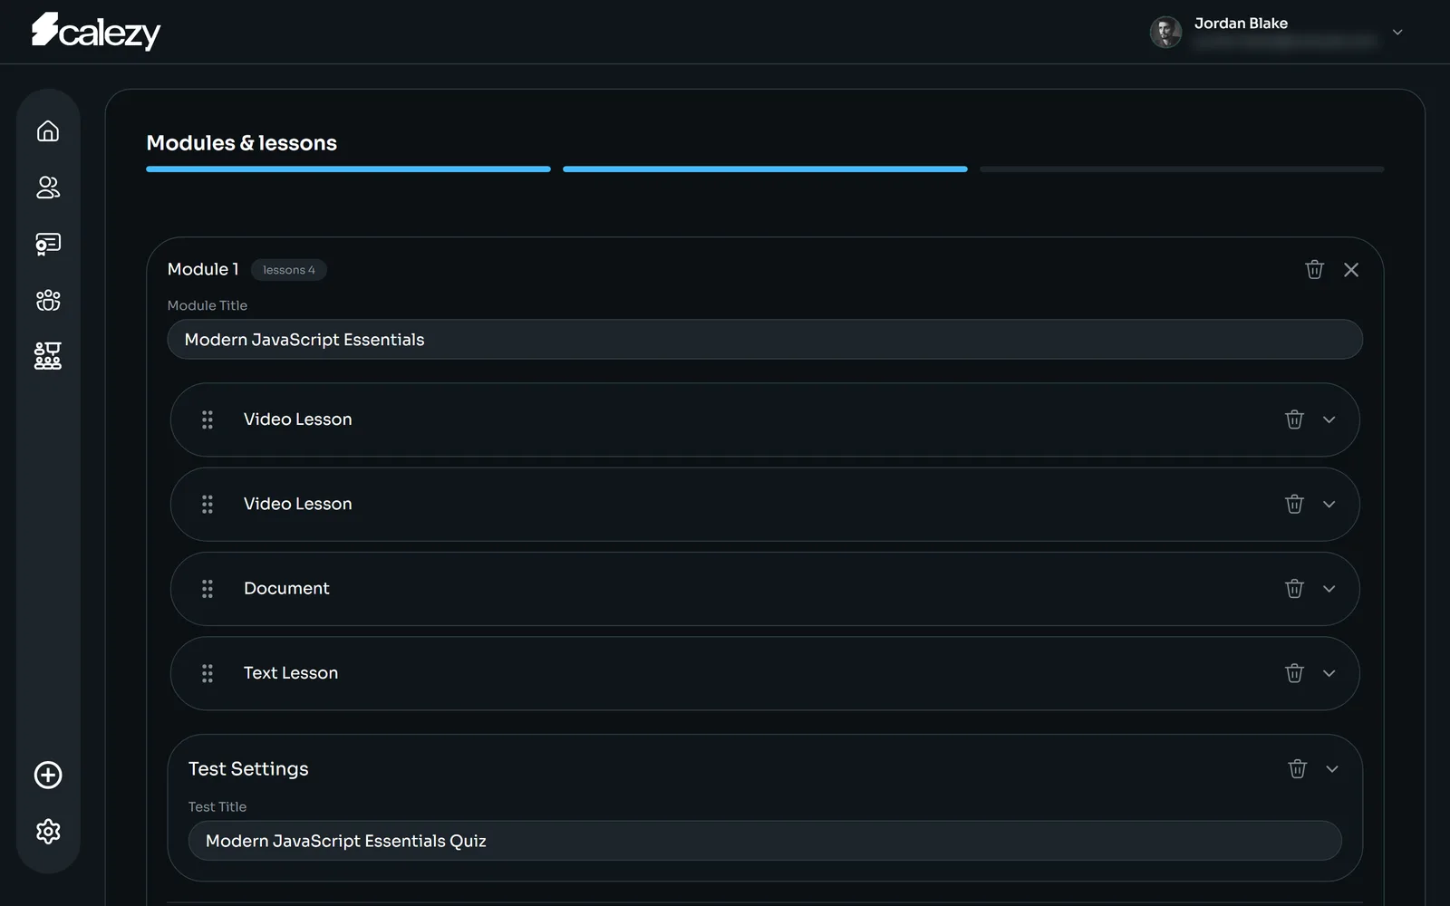Image resolution: width=1450 pixels, height=906 pixels.
Task: Open the classroom presentation icon in the sidebar
Action: 48,356
